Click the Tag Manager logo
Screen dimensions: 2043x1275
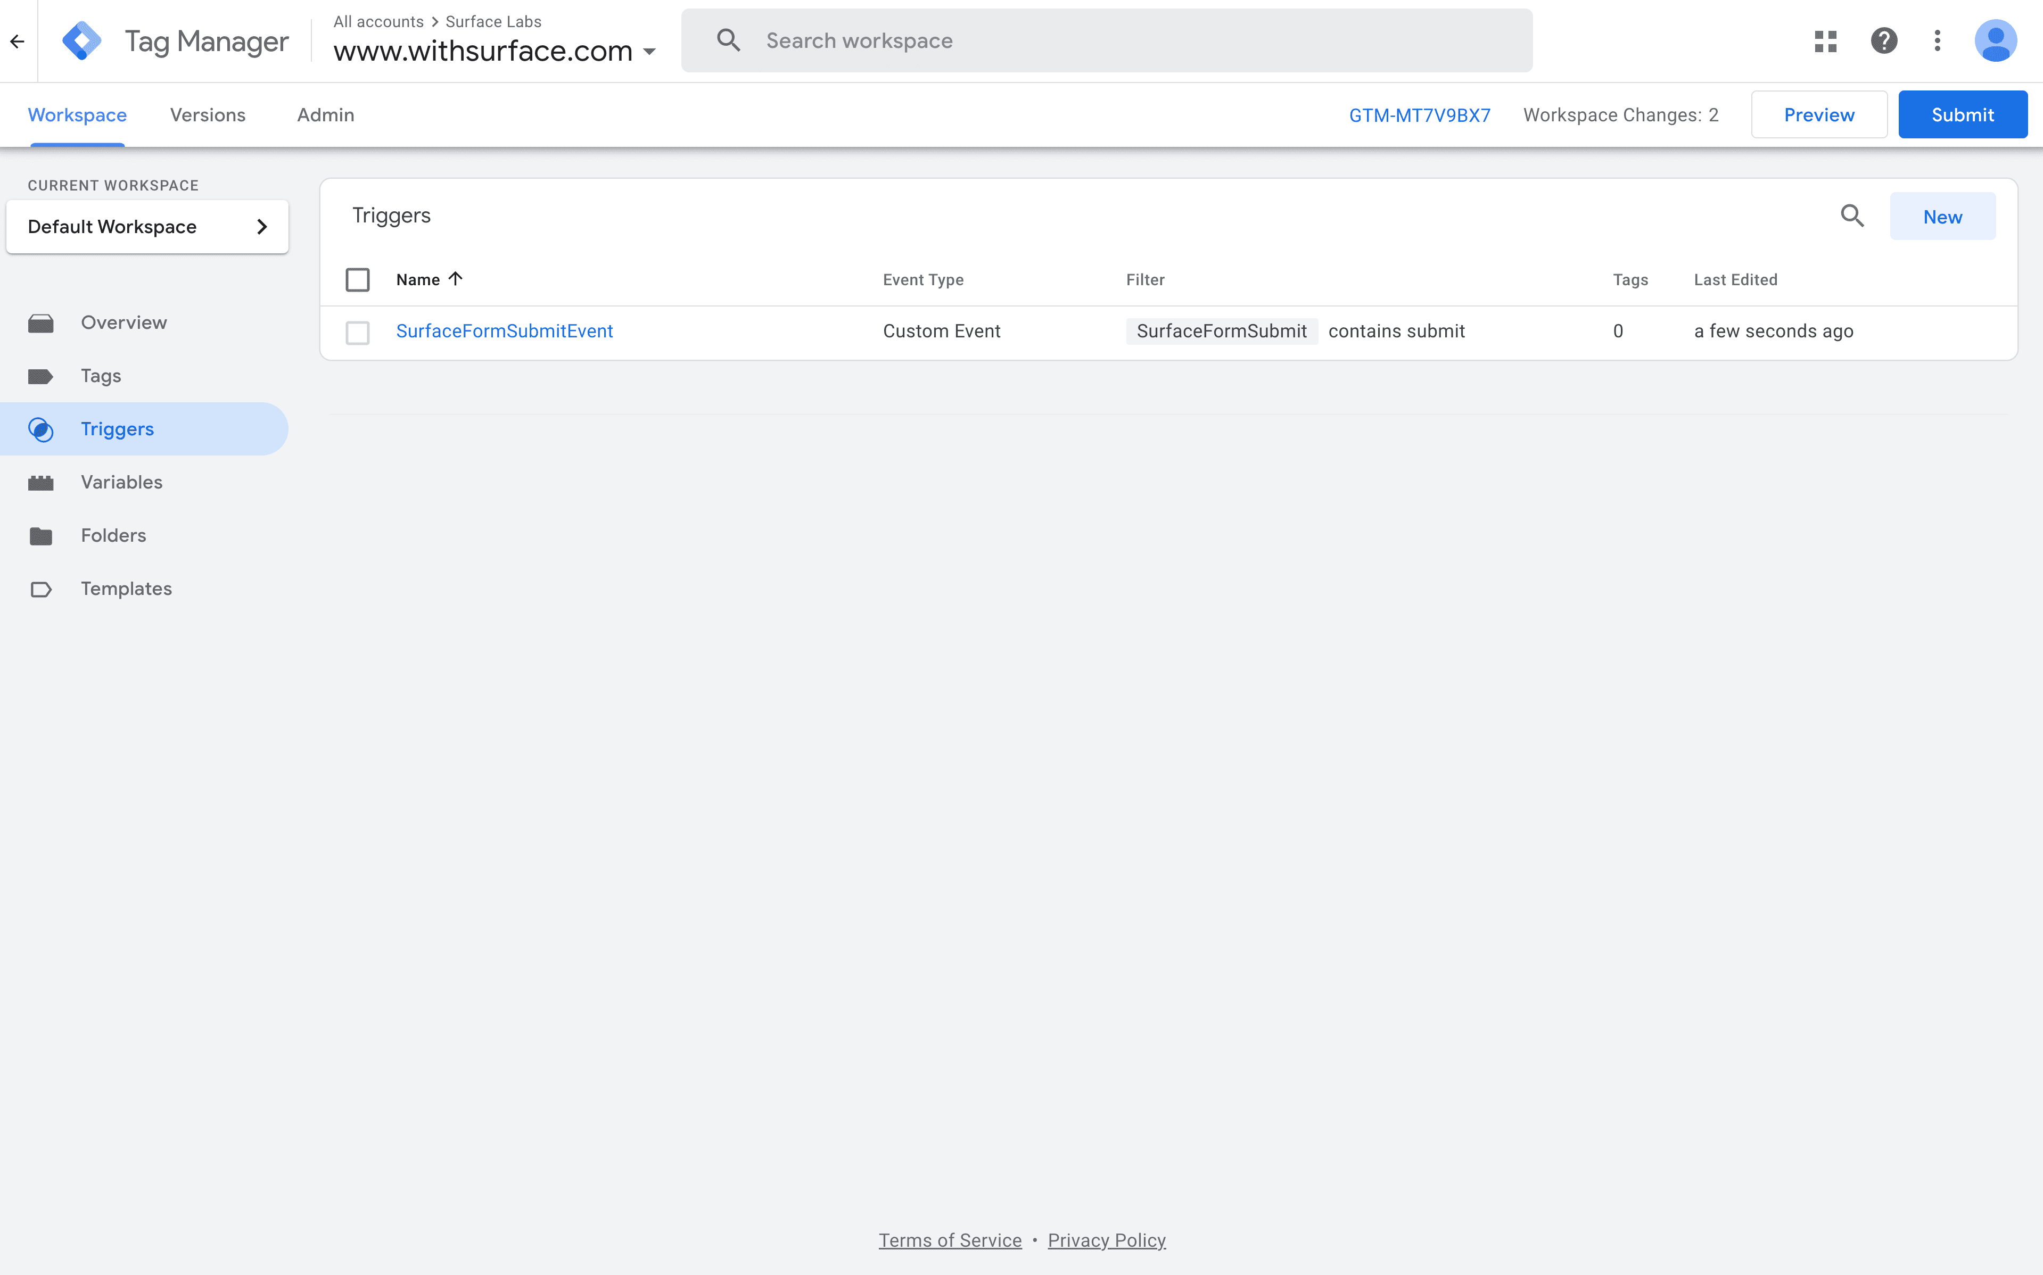click(82, 40)
